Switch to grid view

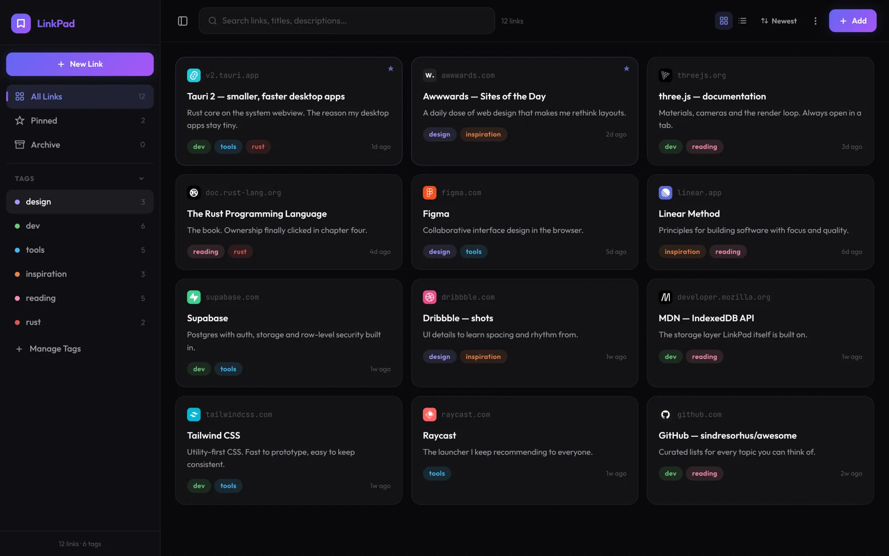point(724,21)
